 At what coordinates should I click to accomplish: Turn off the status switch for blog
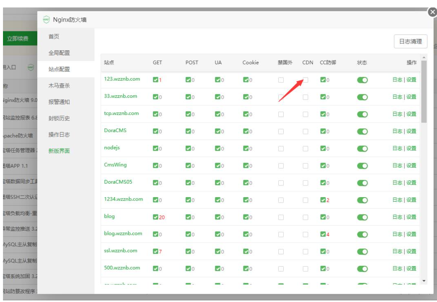coord(362,217)
